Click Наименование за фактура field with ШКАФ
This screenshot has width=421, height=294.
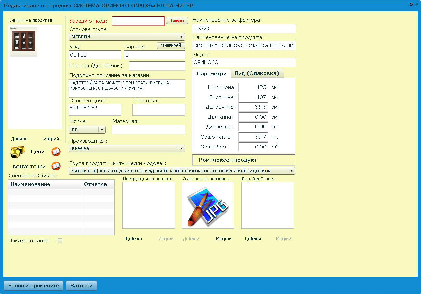point(244,29)
